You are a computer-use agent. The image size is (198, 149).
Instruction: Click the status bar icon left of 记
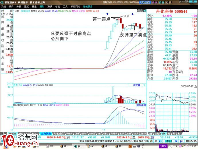click(x=156, y=141)
